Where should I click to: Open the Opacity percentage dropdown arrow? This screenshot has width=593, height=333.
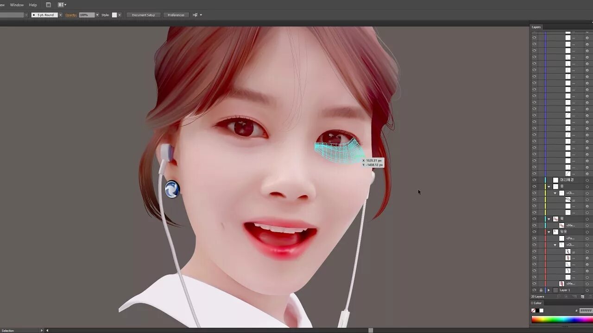click(97, 15)
